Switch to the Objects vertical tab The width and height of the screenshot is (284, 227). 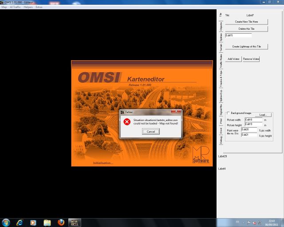pos(221,27)
